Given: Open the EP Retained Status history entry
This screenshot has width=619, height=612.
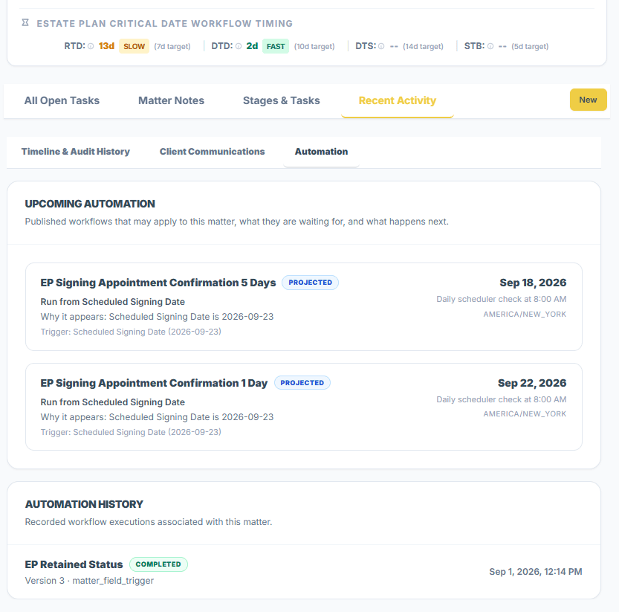Looking at the screenshot, I should coord(304,572).
